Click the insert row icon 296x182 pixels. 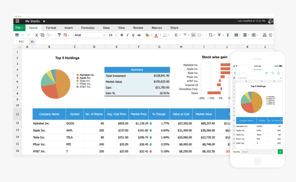click(236, 35)
